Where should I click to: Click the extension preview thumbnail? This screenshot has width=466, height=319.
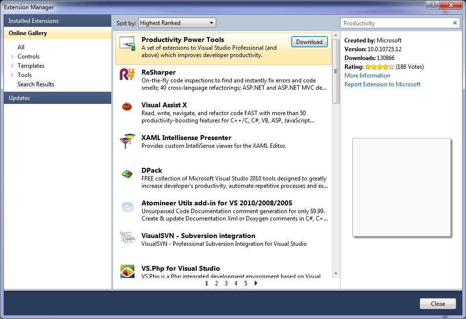point(402,187)
